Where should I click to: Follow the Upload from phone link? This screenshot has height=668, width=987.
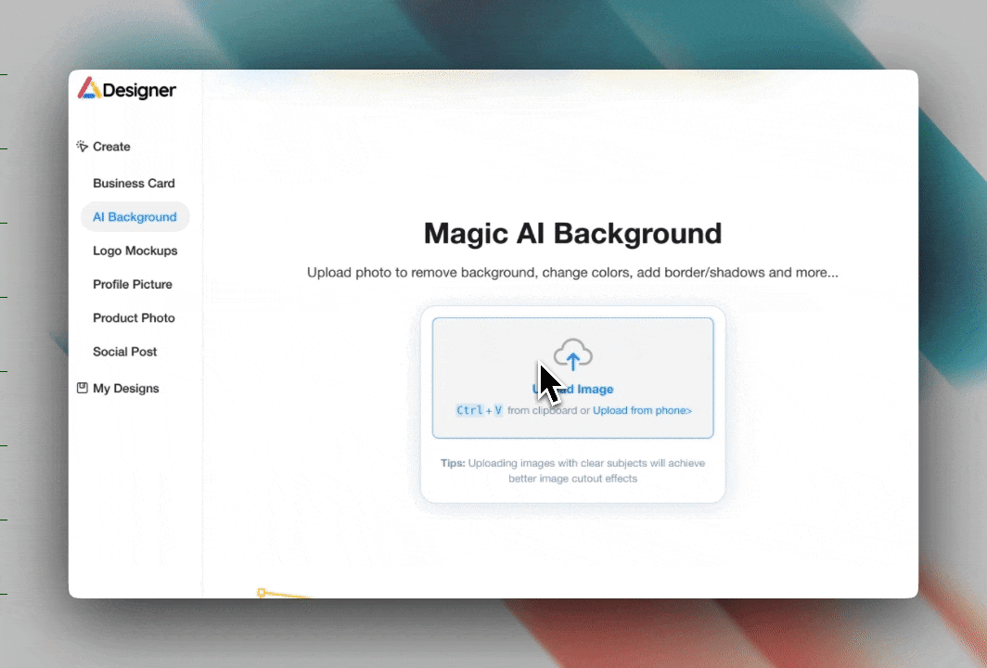pyautogui.click(x=642, y=410)
